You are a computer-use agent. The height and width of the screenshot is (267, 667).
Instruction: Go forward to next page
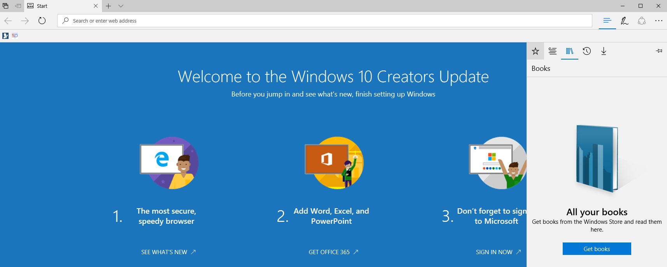[25, 21]
